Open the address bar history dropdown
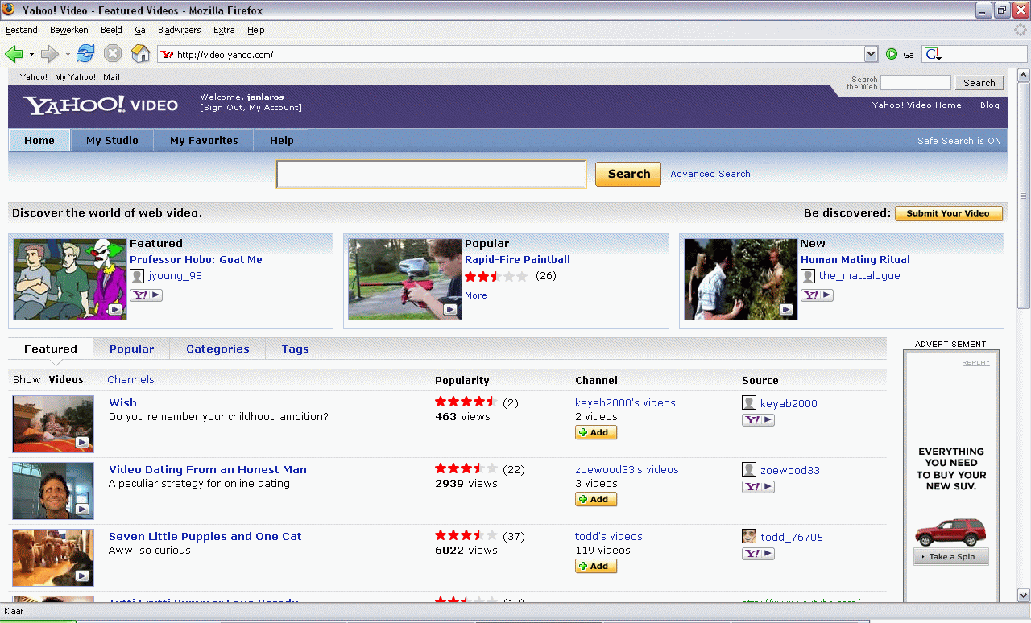The width and height of the screenshot is (1031, 623). pyautogui.click(x=871, y=54)
